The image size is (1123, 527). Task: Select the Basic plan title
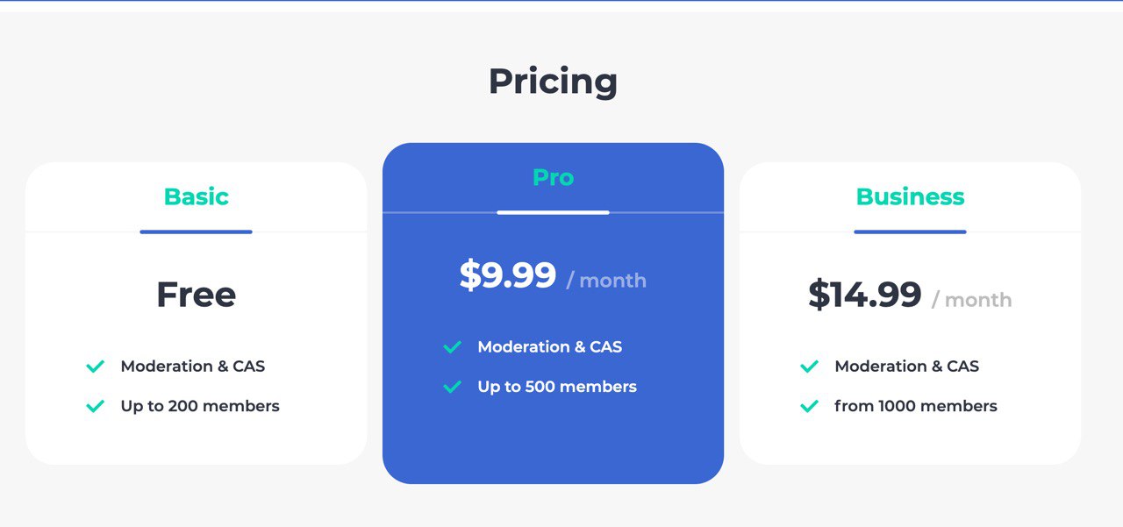(197, 196)
